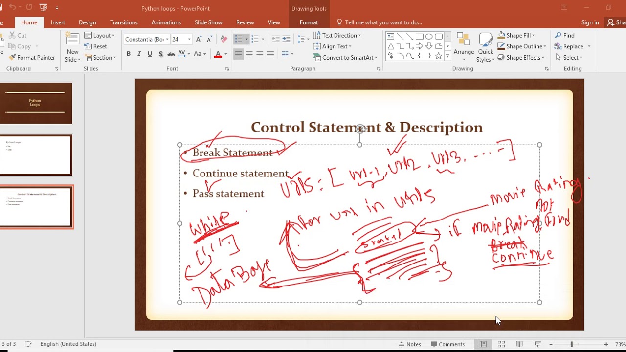Screen dimensions: 626x352
Task: Select the rectangle shape in shapes gallery
Action: coord(420,37)
